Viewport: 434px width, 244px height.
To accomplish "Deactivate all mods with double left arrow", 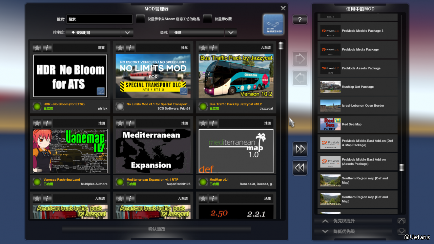I will coord(300,168).
